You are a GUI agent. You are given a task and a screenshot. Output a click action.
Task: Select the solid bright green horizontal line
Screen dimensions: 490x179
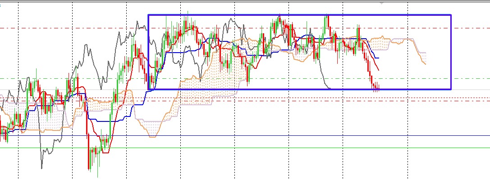coord(245,148)
